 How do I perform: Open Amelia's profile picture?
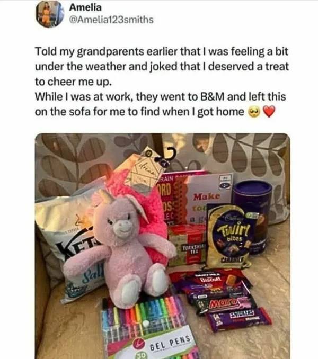(49, 14)
